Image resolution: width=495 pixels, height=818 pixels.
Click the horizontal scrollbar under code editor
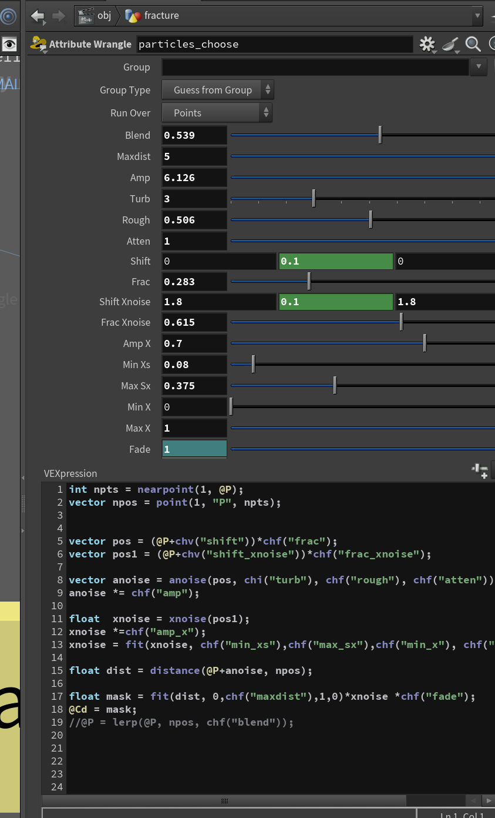pyautogui.click(x=224, y=801)
